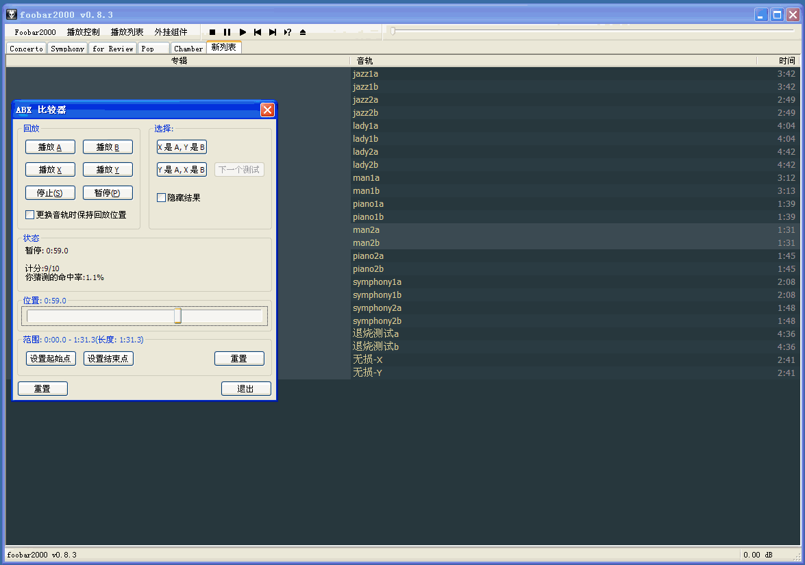805x565 pixels.
Task: Click the 停止(S) button
Action: [x=50, y=193]
